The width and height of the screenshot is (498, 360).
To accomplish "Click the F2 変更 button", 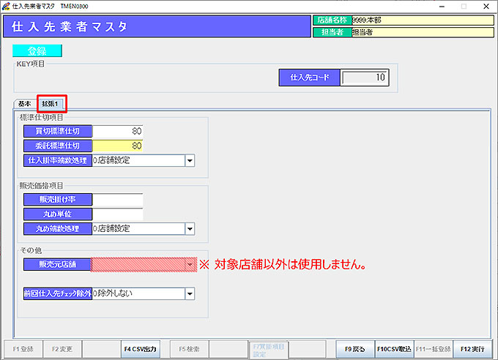I will click(62, 349).
